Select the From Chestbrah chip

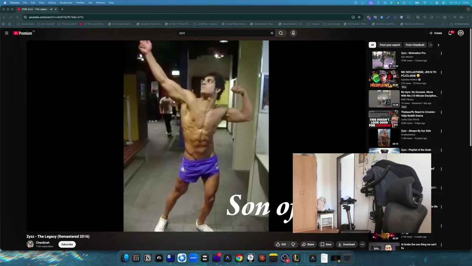415,45
